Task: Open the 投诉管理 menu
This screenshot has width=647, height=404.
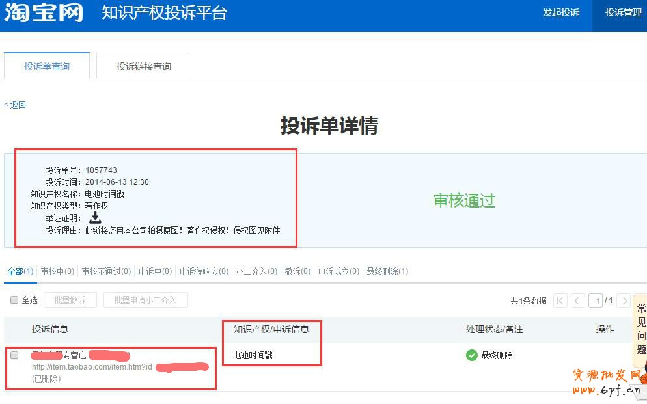Action: [x=623, y=12]
